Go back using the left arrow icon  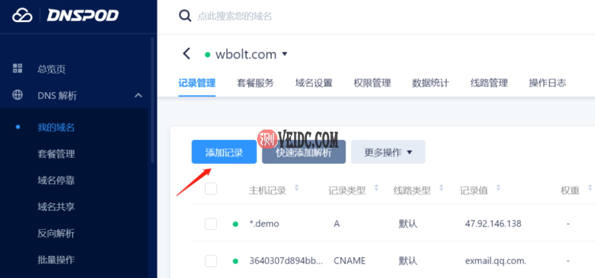tap(186, 54)
